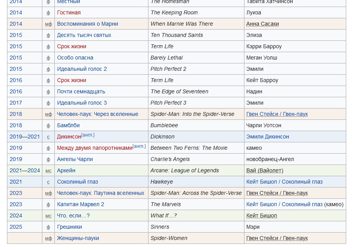This screenshot has width=354, height=247.
Task: Click year 2018 in Bumblebee row
Action: pos(16,125)
